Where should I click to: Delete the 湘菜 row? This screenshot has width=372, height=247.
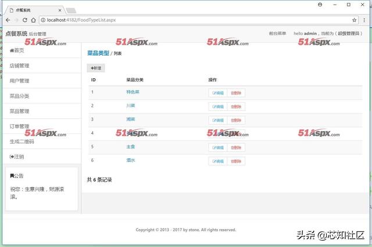pos(236,121)
